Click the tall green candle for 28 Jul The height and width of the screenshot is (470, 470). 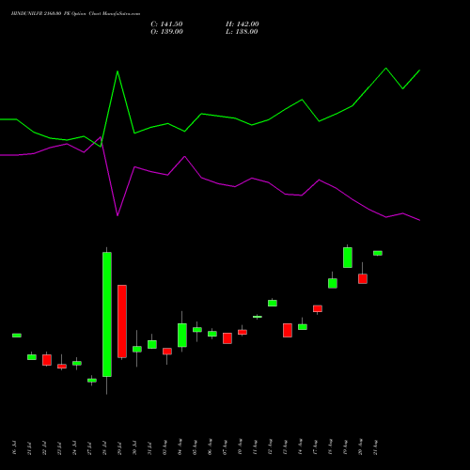(x=107, y=314)
